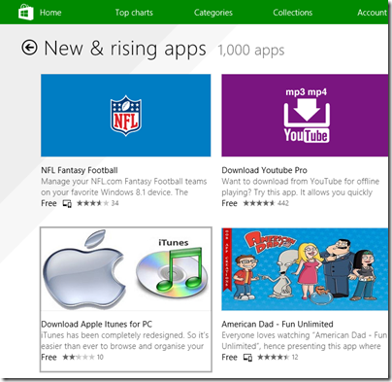Click the 'Want to download from YouTube' description
The height and width of the screenshot is (382, 392).
point(301,187)
